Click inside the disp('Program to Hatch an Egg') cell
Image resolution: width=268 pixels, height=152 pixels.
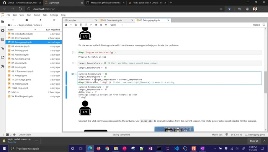170,52
